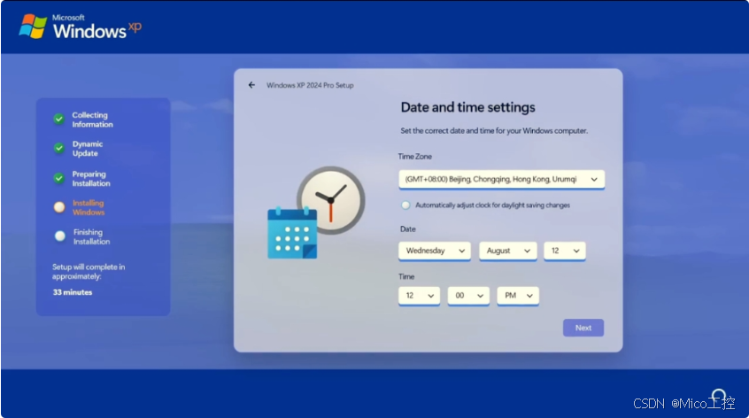Image resolution: width=749 pixels, height=418 pixels.
Task: Click the Preparing Installation step label
Action: pos(91,179)
